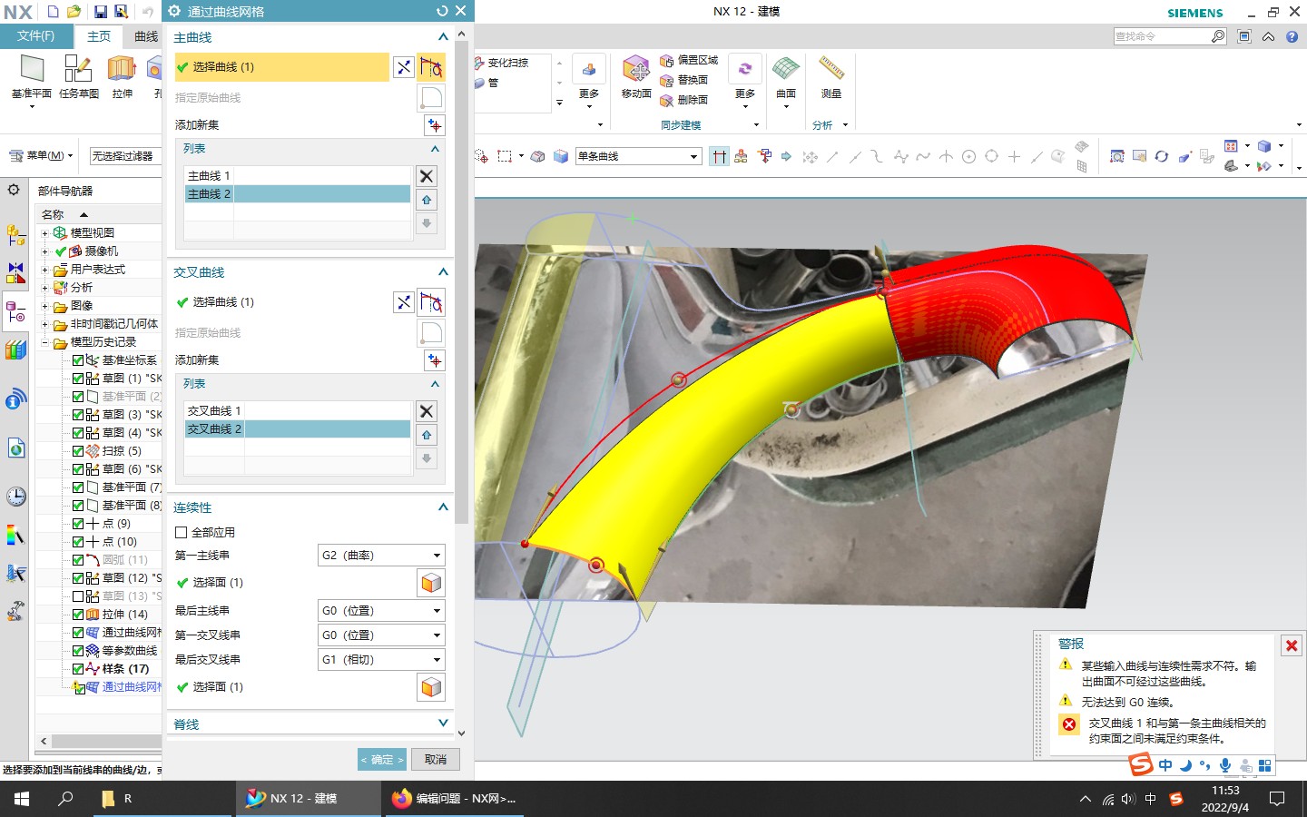Open the Menu (菜单) dropdown

(43, 155)
